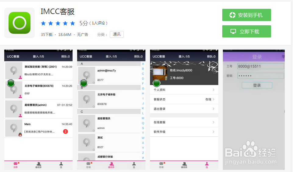
Task: Open second screenshot showing contacts list
Action: pos(111,110)
